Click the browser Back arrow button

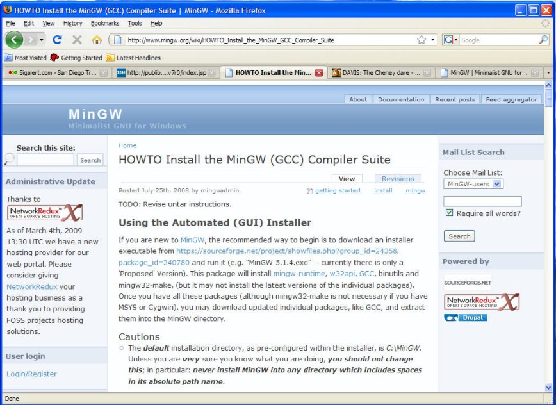(14, 40)
